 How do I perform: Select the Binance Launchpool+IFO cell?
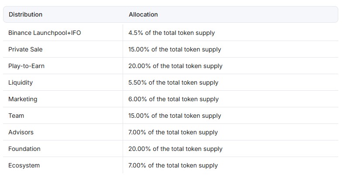coord(45,33)
